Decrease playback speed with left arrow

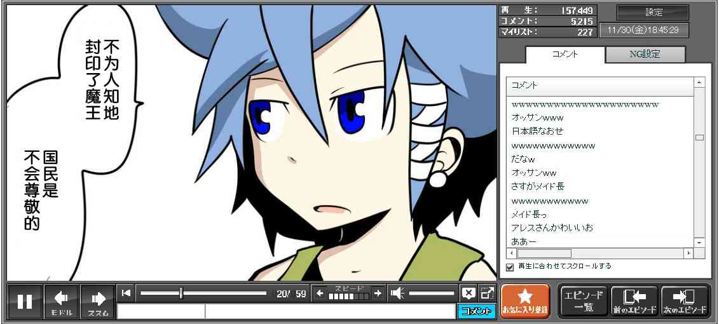coord(320,293)
